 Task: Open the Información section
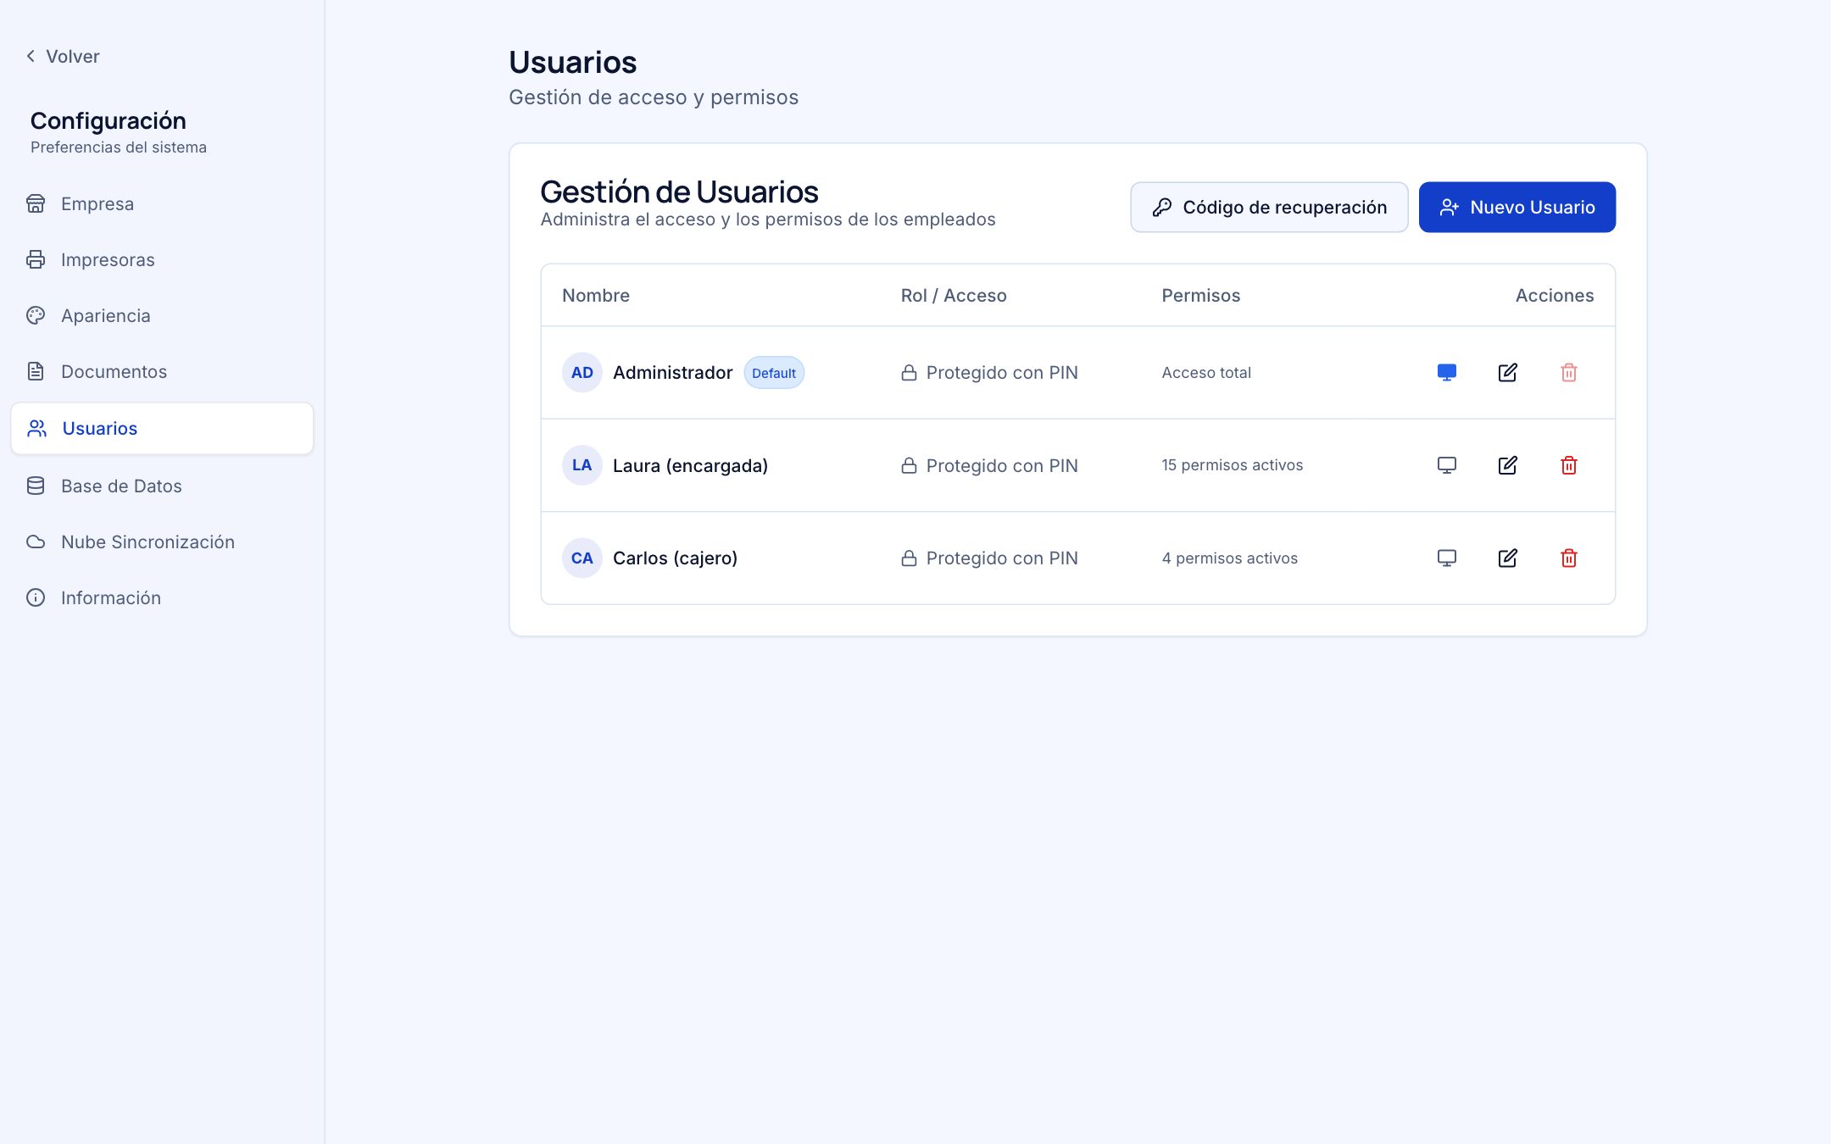[x=162, y=598]
